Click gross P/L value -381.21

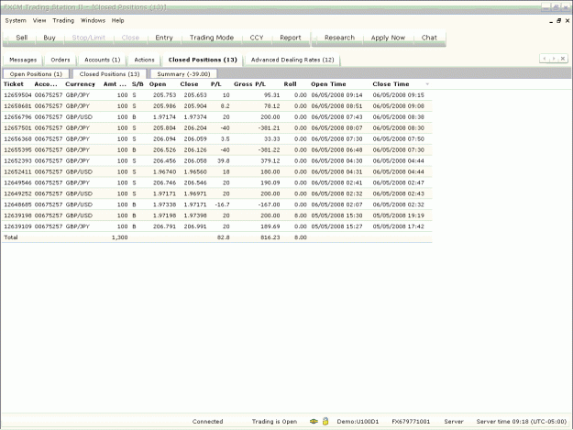click(x=269, y=128)
